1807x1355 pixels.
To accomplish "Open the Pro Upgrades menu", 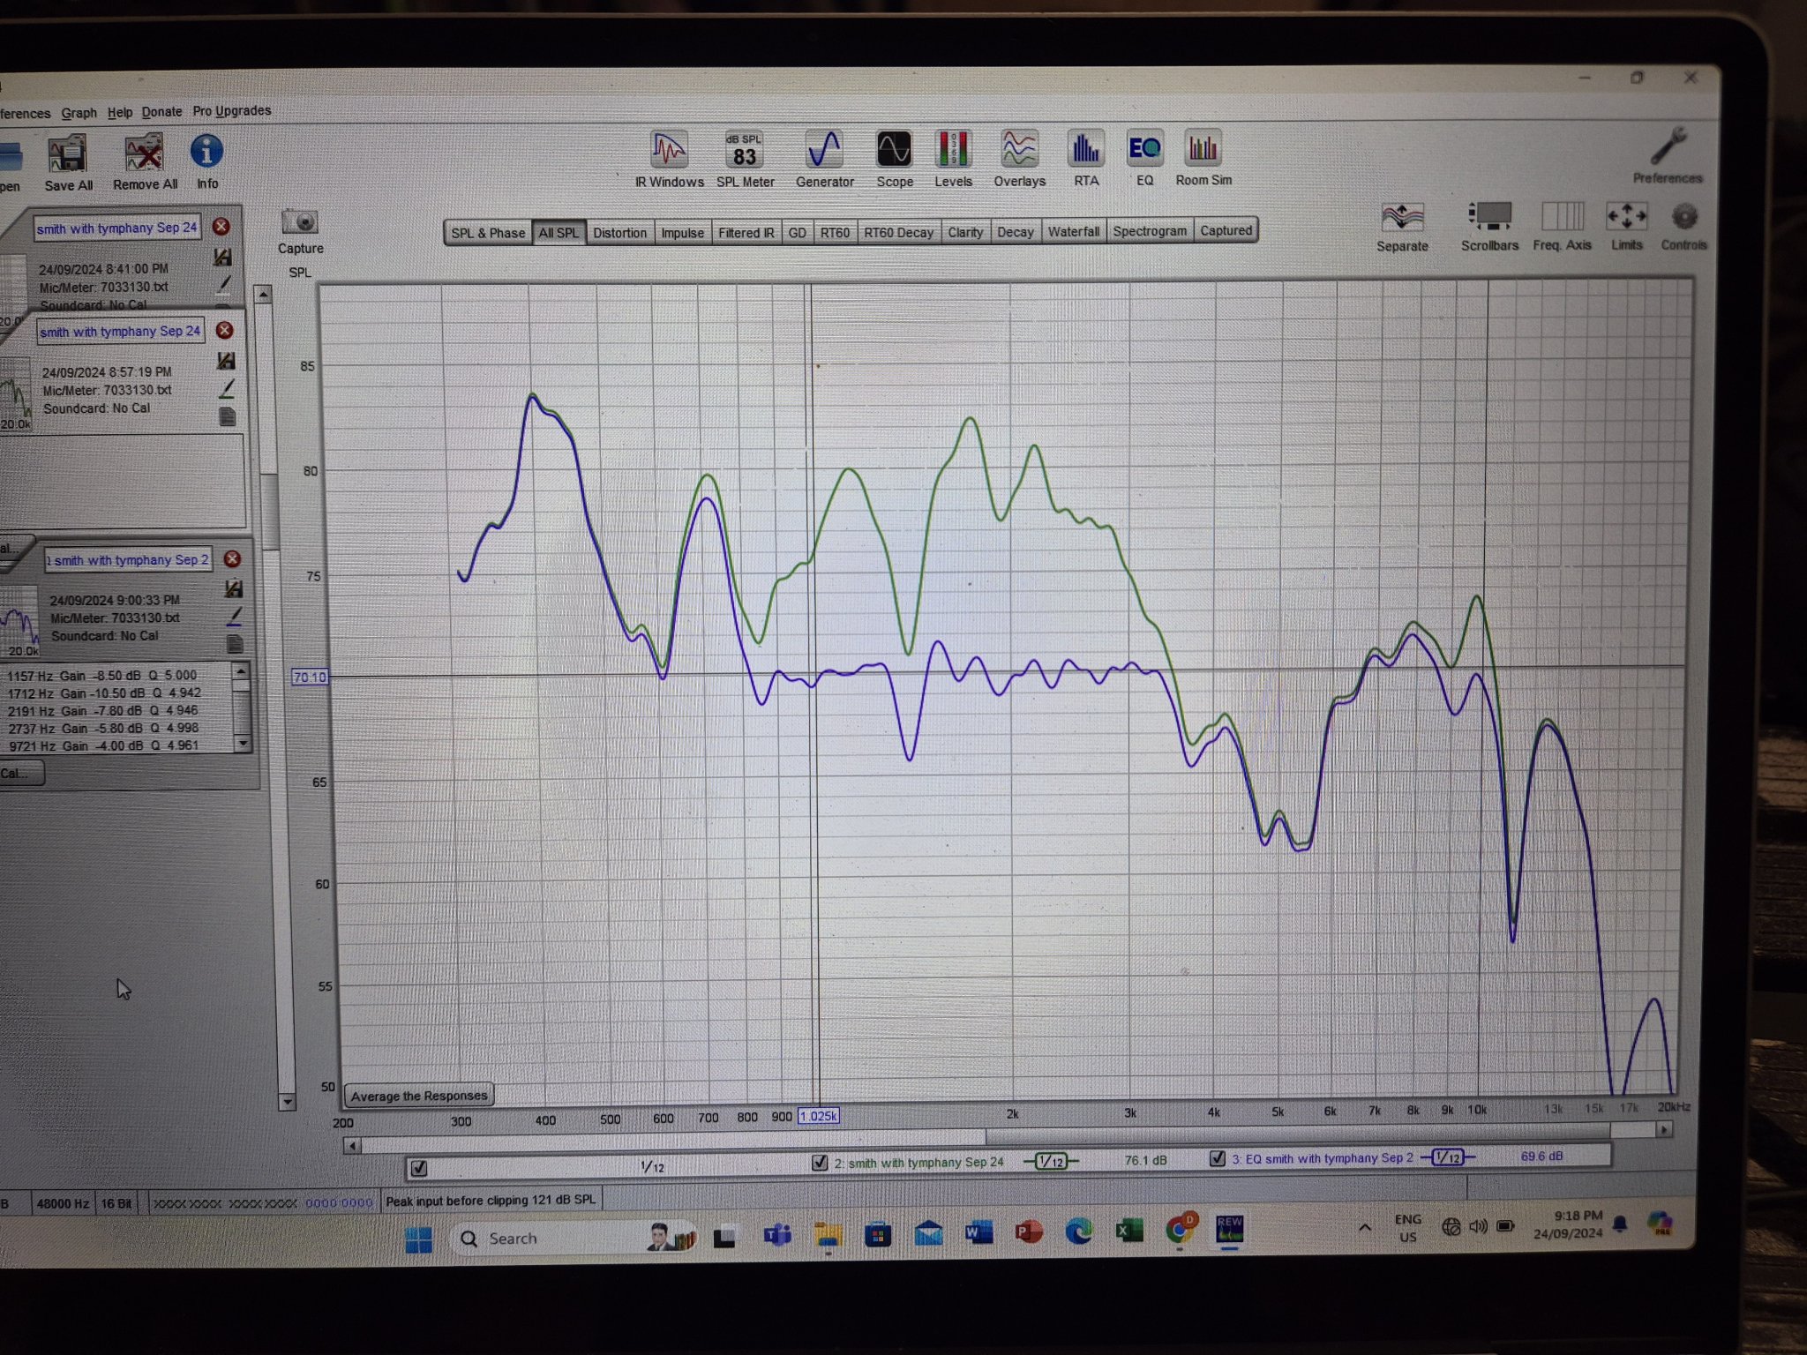I will pyautogui.click(x=231, y=111).
